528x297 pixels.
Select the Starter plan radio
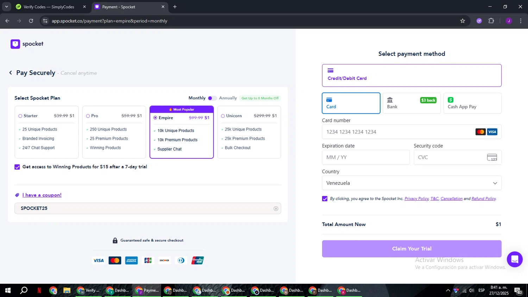(x=20, y=116)
